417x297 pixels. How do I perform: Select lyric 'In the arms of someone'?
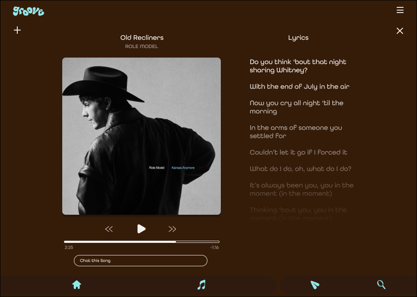click(296, 132)
